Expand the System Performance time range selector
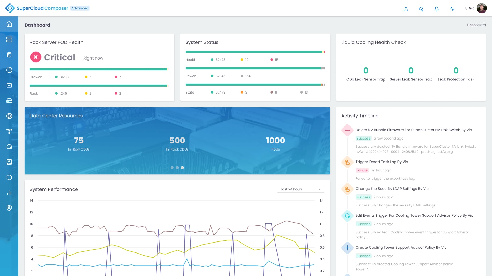 (300, 189)
